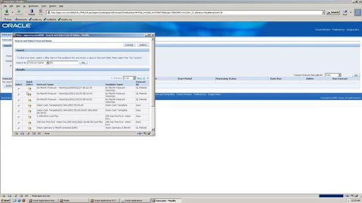Click Go next to Create Forecast Manually By
362x203 pixels.
point(356,75)
